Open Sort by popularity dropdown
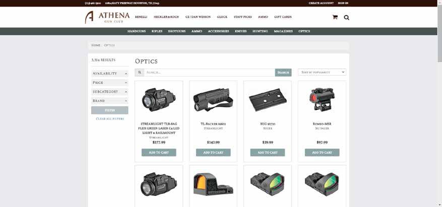 coord(322,73)
